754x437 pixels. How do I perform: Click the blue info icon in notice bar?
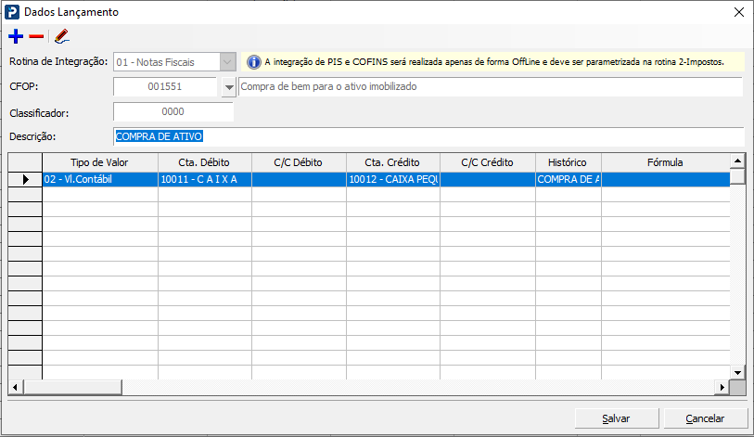(253, 62)
